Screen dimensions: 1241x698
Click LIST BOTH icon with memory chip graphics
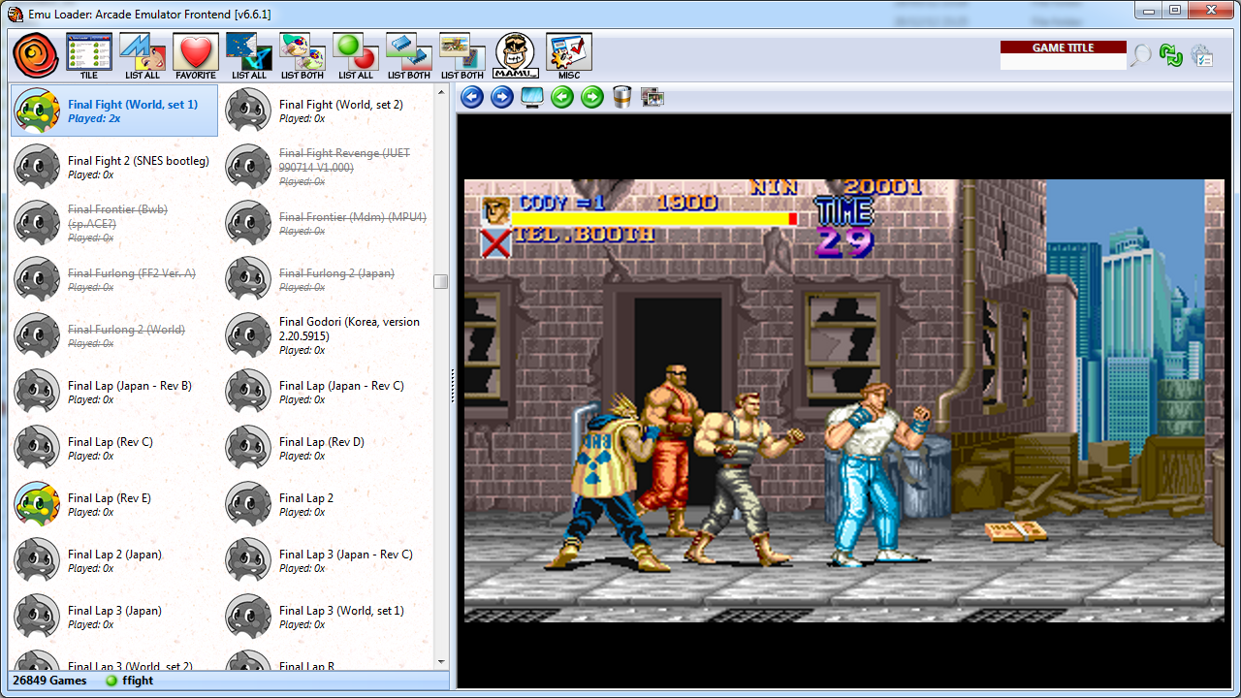409,56
